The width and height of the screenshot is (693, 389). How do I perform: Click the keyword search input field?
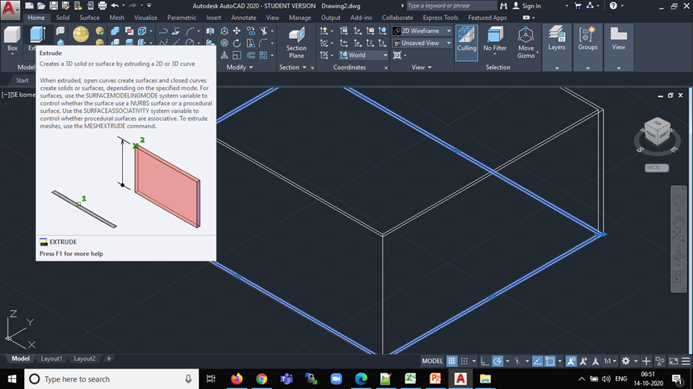[451, 6]
